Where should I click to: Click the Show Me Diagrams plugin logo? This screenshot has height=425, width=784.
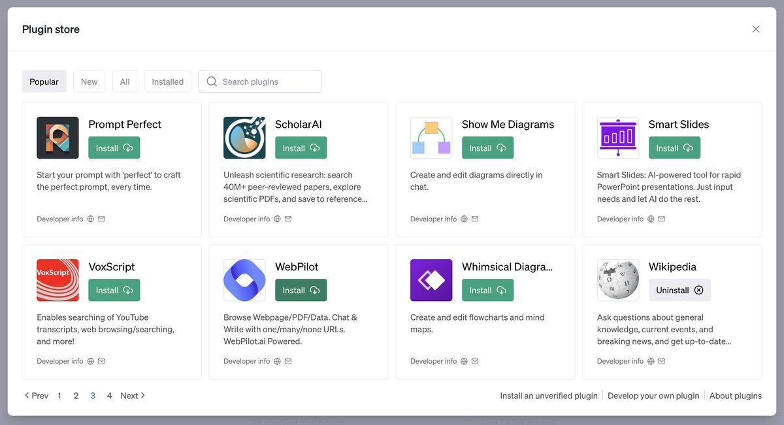[x=431, y=138]
